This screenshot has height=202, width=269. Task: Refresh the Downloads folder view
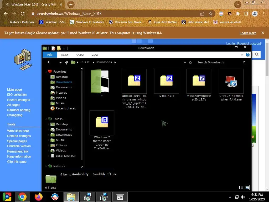click(x=190, y=62)
